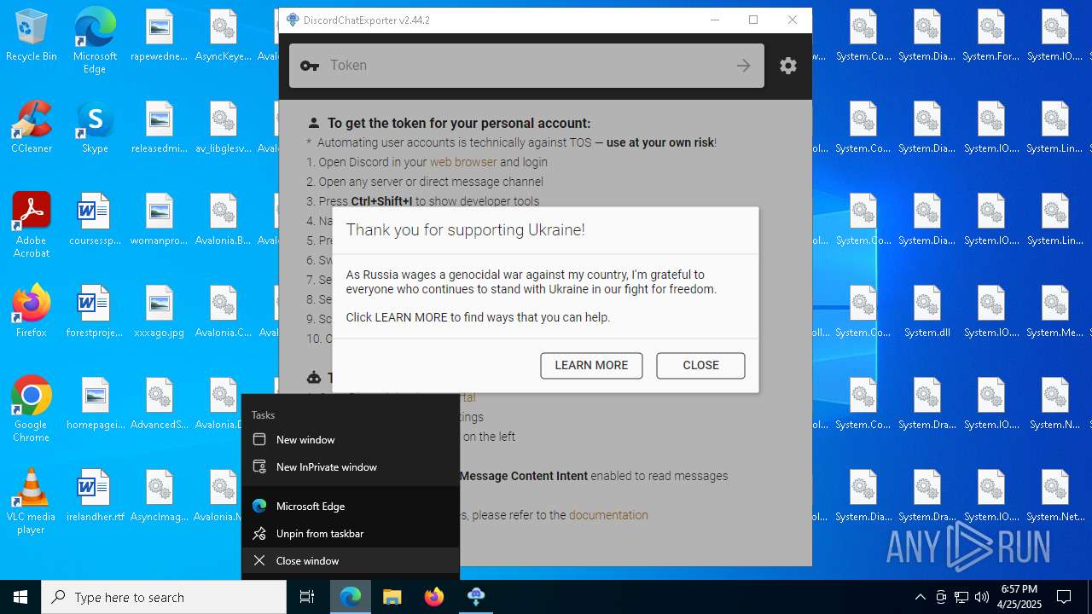Select AsyncKeye desktop file icon
Screen dimensions: 1092x614
tap(223, 35)
